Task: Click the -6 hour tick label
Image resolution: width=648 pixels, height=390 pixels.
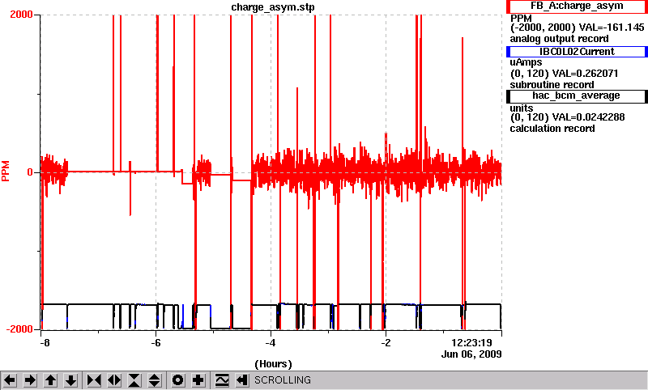Action: (156, 343)
